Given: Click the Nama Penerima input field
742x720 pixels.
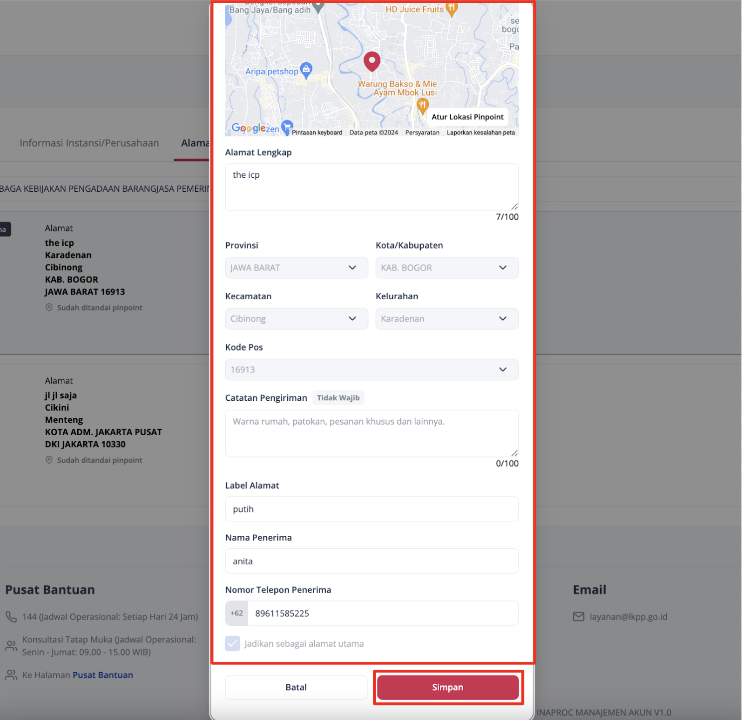Looking at the screenshot, I should [x=372, y=561].
